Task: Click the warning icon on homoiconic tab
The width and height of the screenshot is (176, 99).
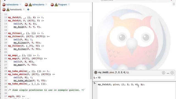Action: coord(8,10)
